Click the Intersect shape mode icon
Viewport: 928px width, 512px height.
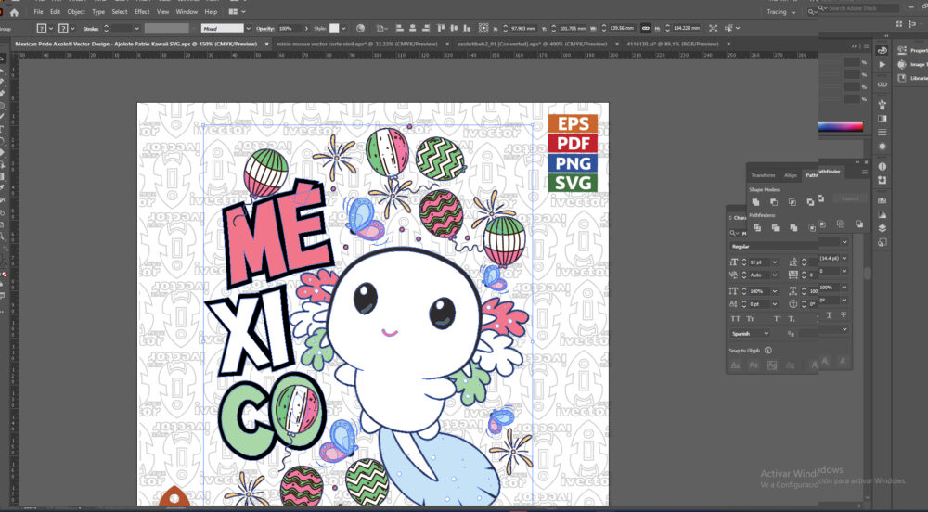(x=793, y=202)
